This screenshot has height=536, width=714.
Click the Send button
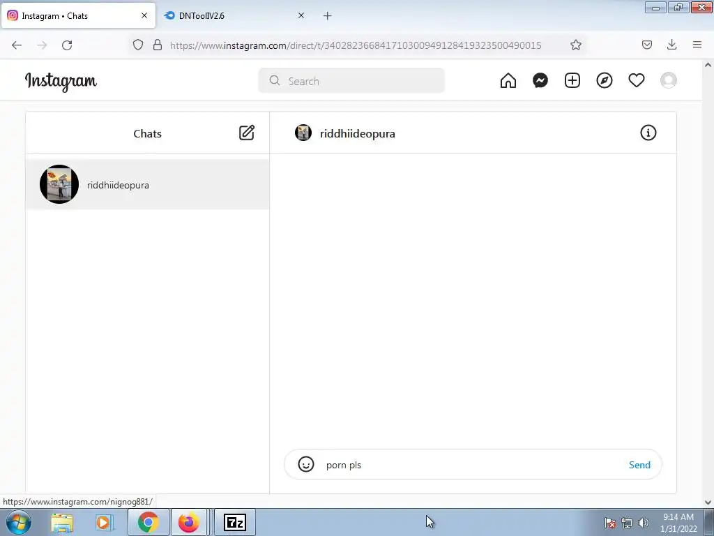click(639, 465)
